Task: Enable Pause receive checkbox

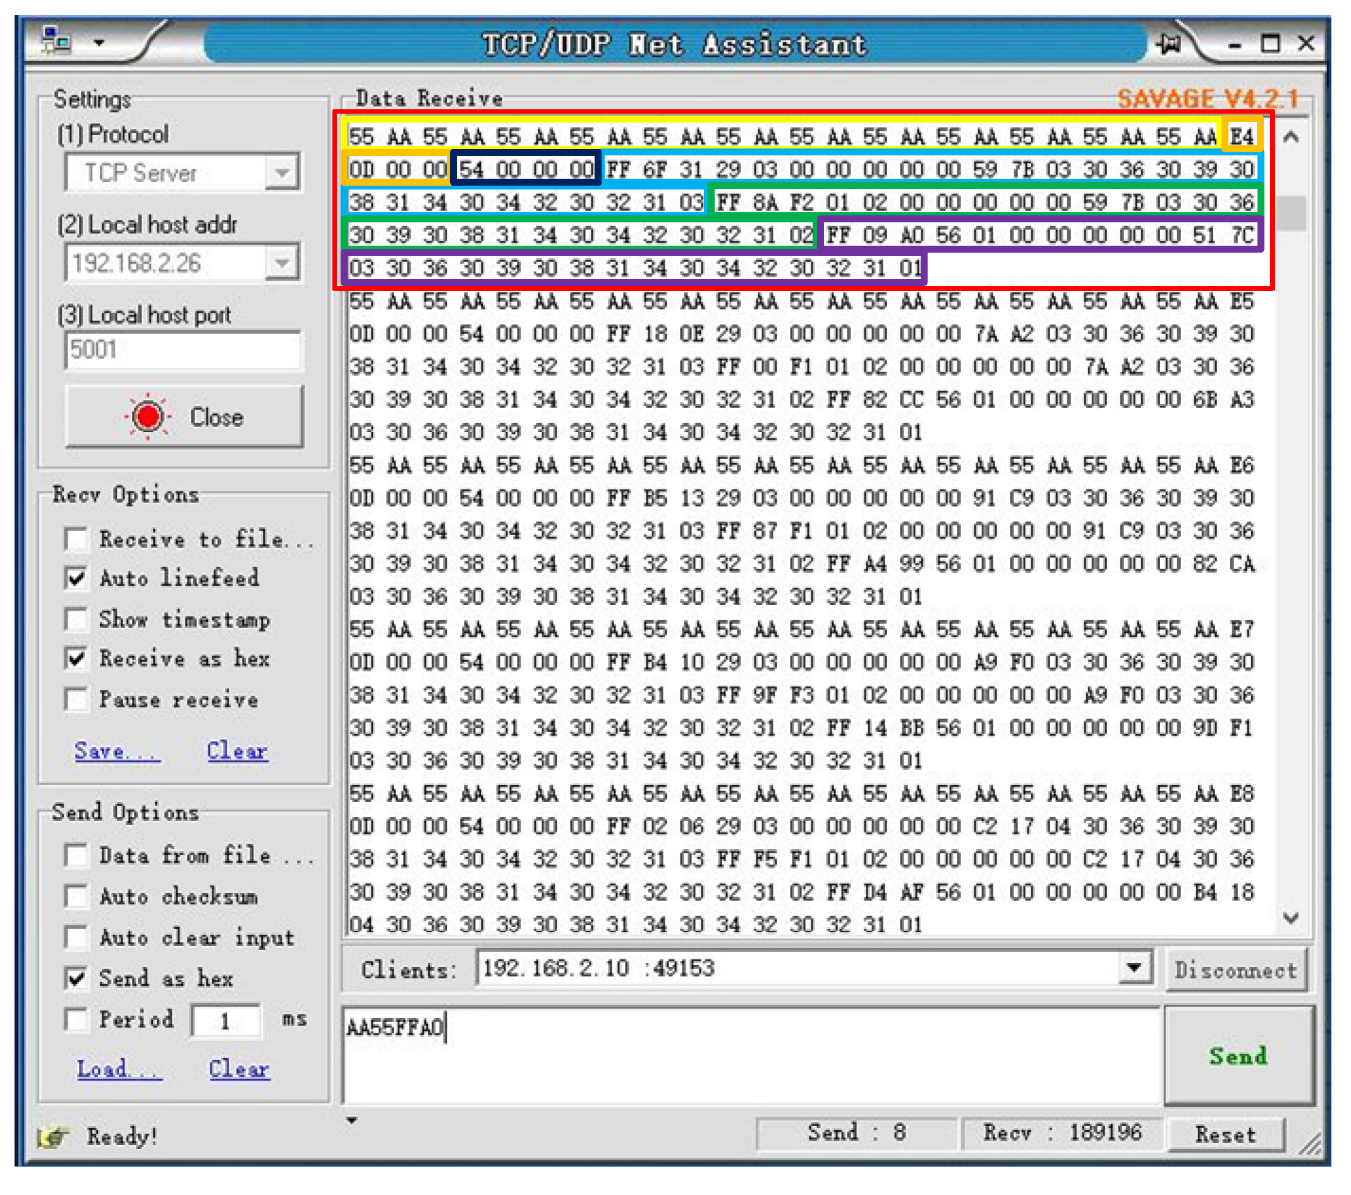Action: click(76, 700)
